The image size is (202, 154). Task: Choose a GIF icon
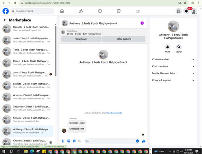tap(80, 141)
